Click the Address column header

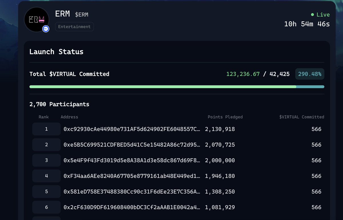(x=69, y=117)
